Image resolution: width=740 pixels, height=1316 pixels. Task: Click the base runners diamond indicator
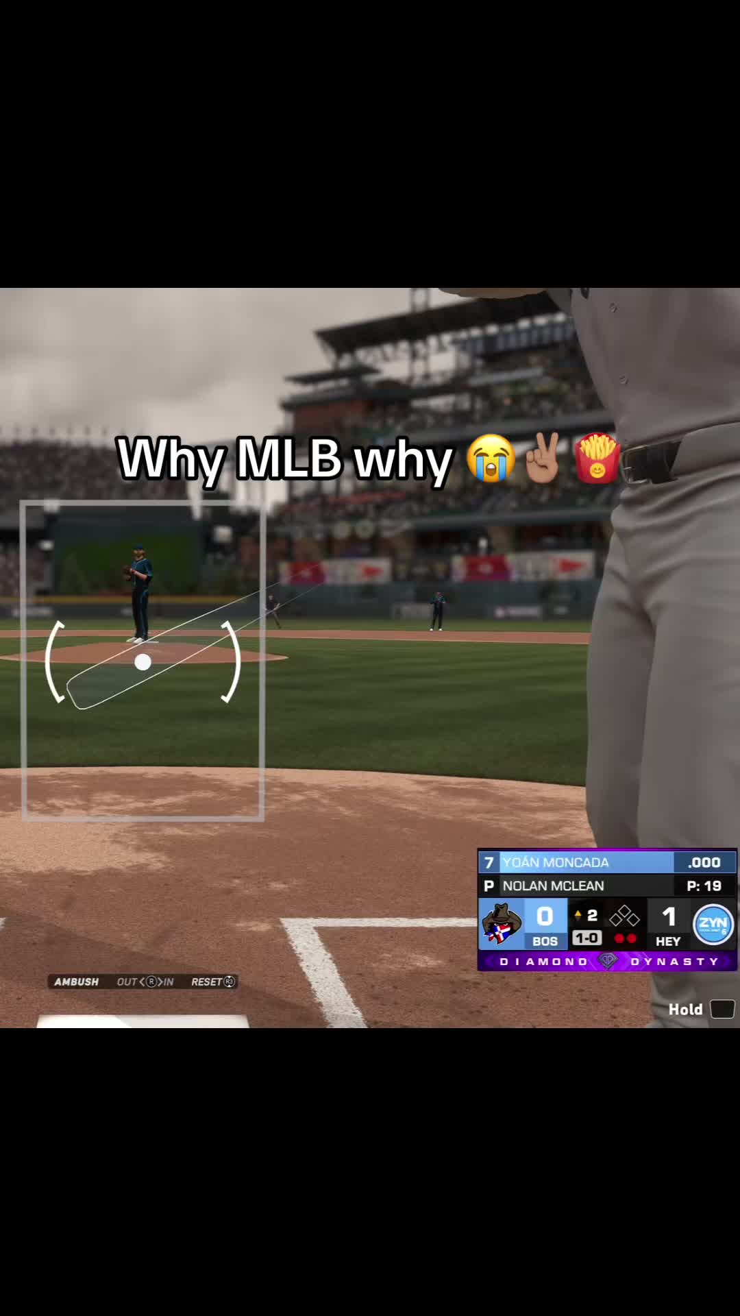point(624,916)
